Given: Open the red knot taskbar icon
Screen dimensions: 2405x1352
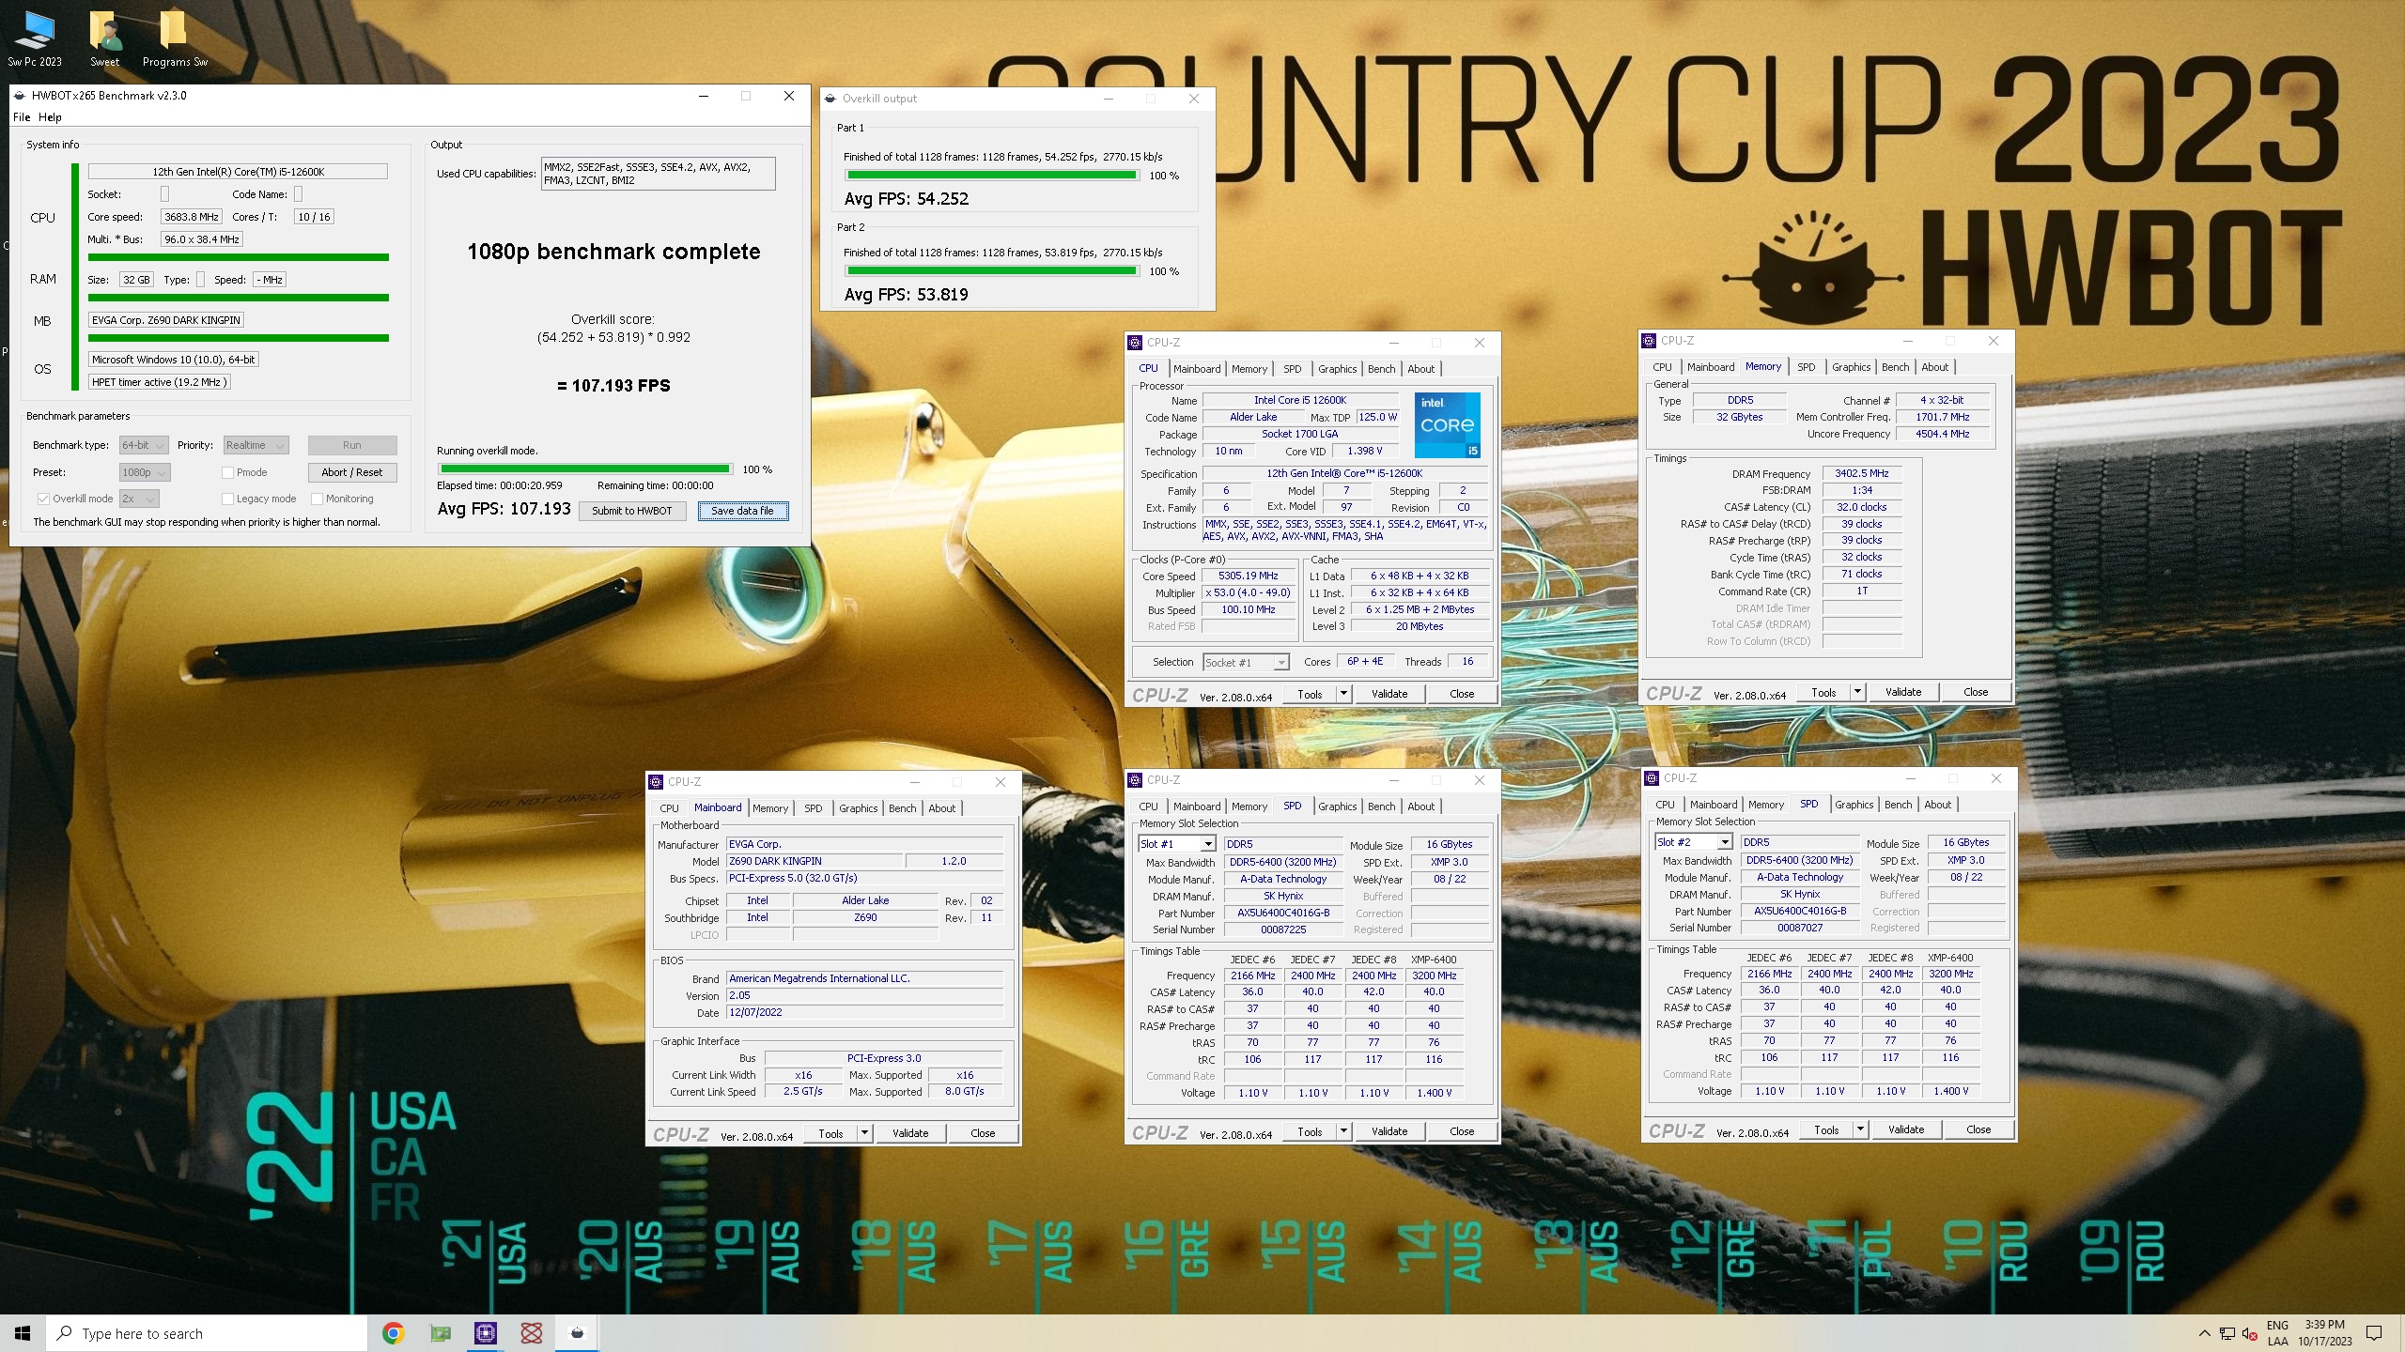Looking at the screenshot, I should [531, 1333].
